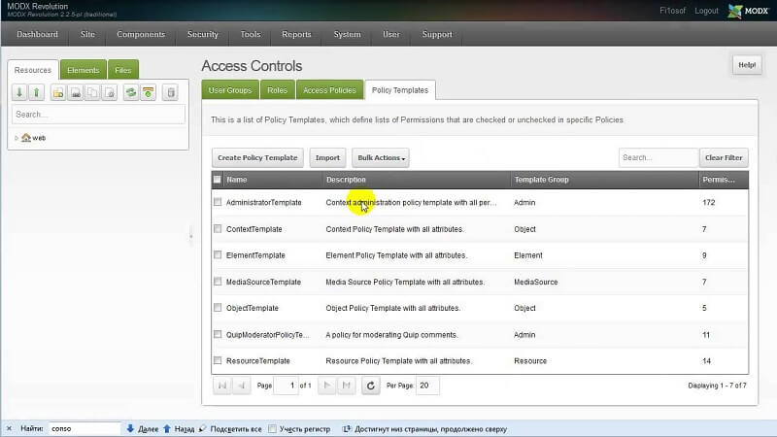The height and width of the screenshot is (437, 777).
Task: Click the Import button
Action: (x=327, y=157)
